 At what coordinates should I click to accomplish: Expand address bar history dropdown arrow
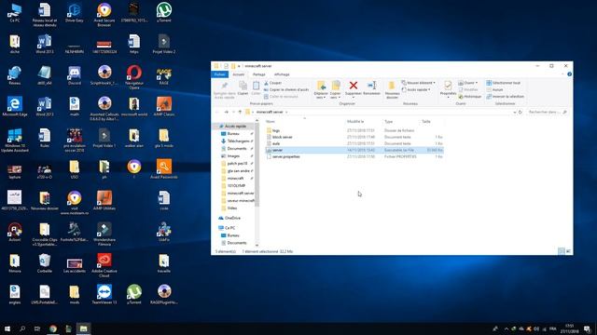(515, 112)
